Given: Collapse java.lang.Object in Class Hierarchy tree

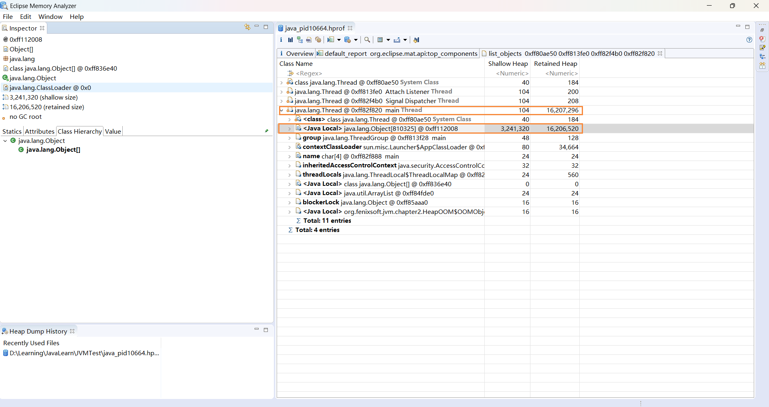Looking at the screenshot, I should point(5,141).
